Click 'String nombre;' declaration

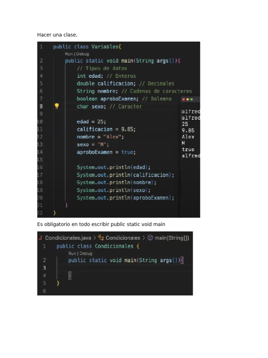pos(97,91)
